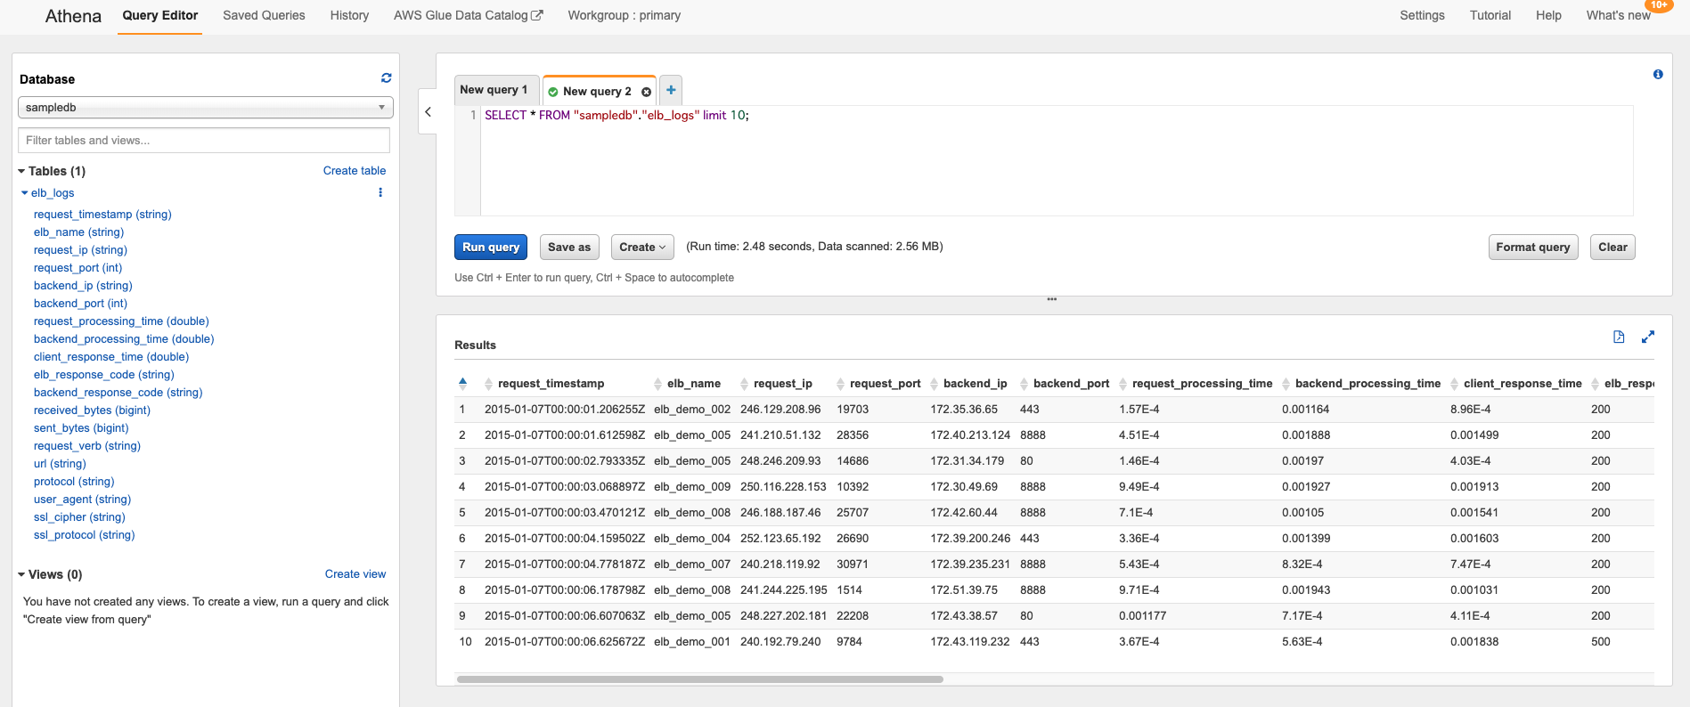The width and height of the screenshot is (1690, 707).
Task: Collapse the Views section
Action: pos(21,574)
